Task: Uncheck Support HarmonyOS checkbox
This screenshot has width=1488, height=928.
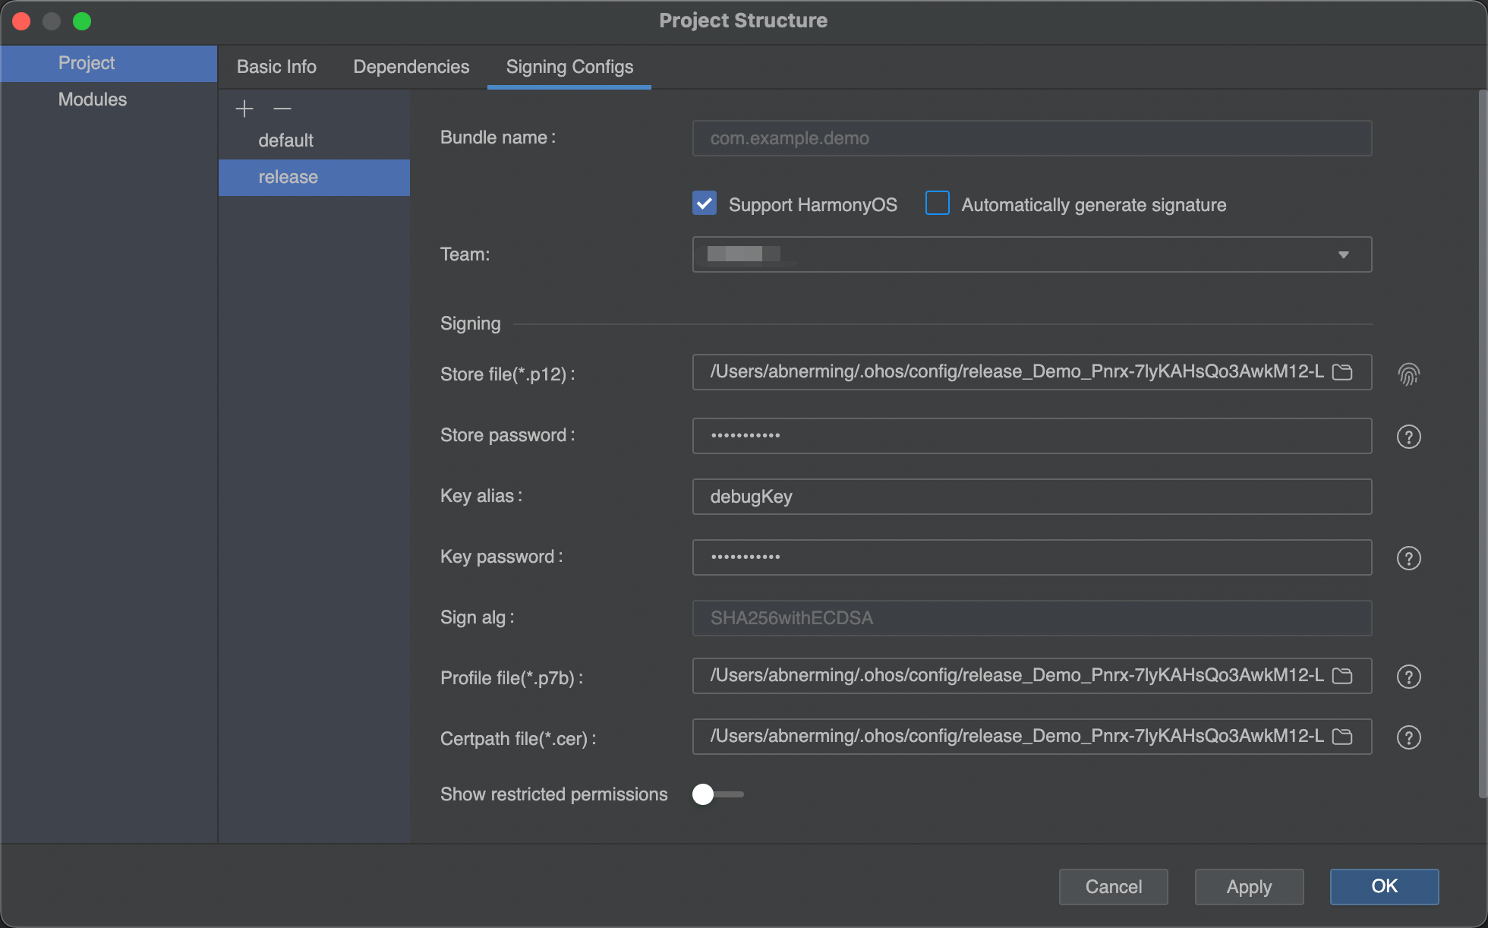Action: [705, 204]
